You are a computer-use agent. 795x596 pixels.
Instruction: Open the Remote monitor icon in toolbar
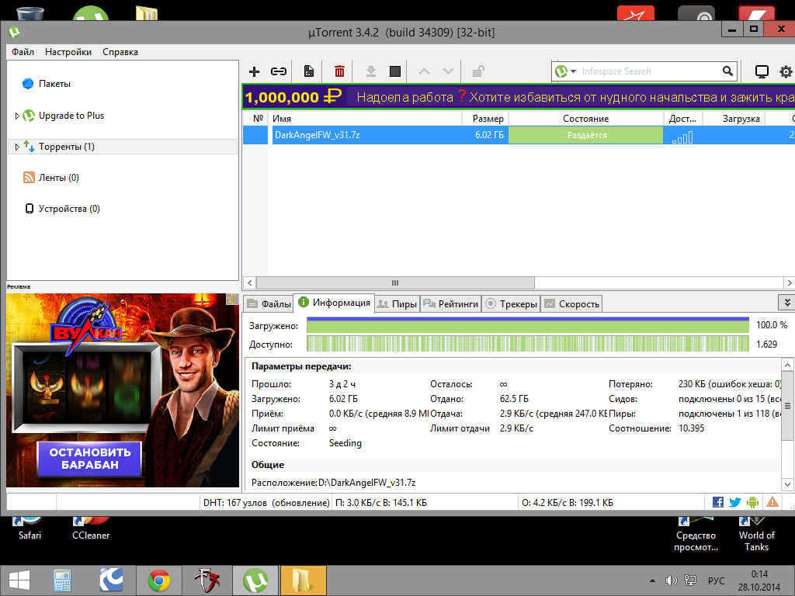pos(762,72)
